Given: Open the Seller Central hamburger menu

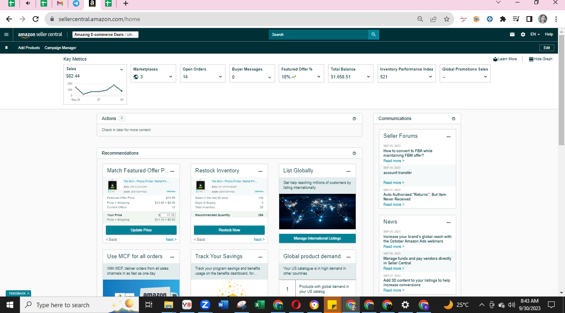Looking at the screenshot, I should click(6, 35).
